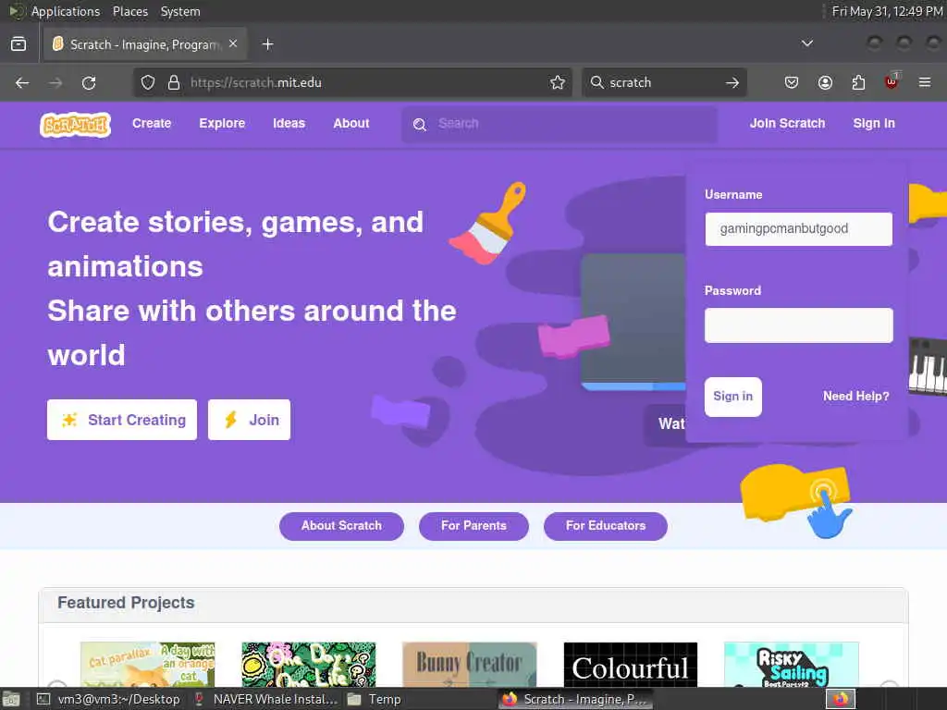
Task: Open the Firefox account icon
Action: tap(825, 82)
